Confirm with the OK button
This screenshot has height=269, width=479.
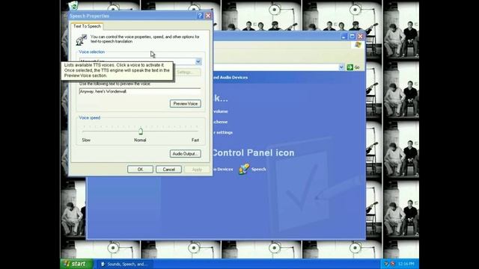pyautogui.click(x=140, y=170)
